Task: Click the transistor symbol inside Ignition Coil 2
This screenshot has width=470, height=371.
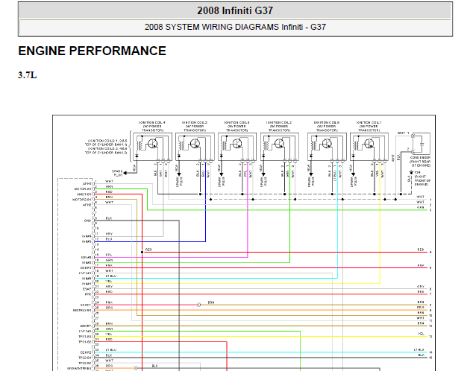Action: [279, 144]
